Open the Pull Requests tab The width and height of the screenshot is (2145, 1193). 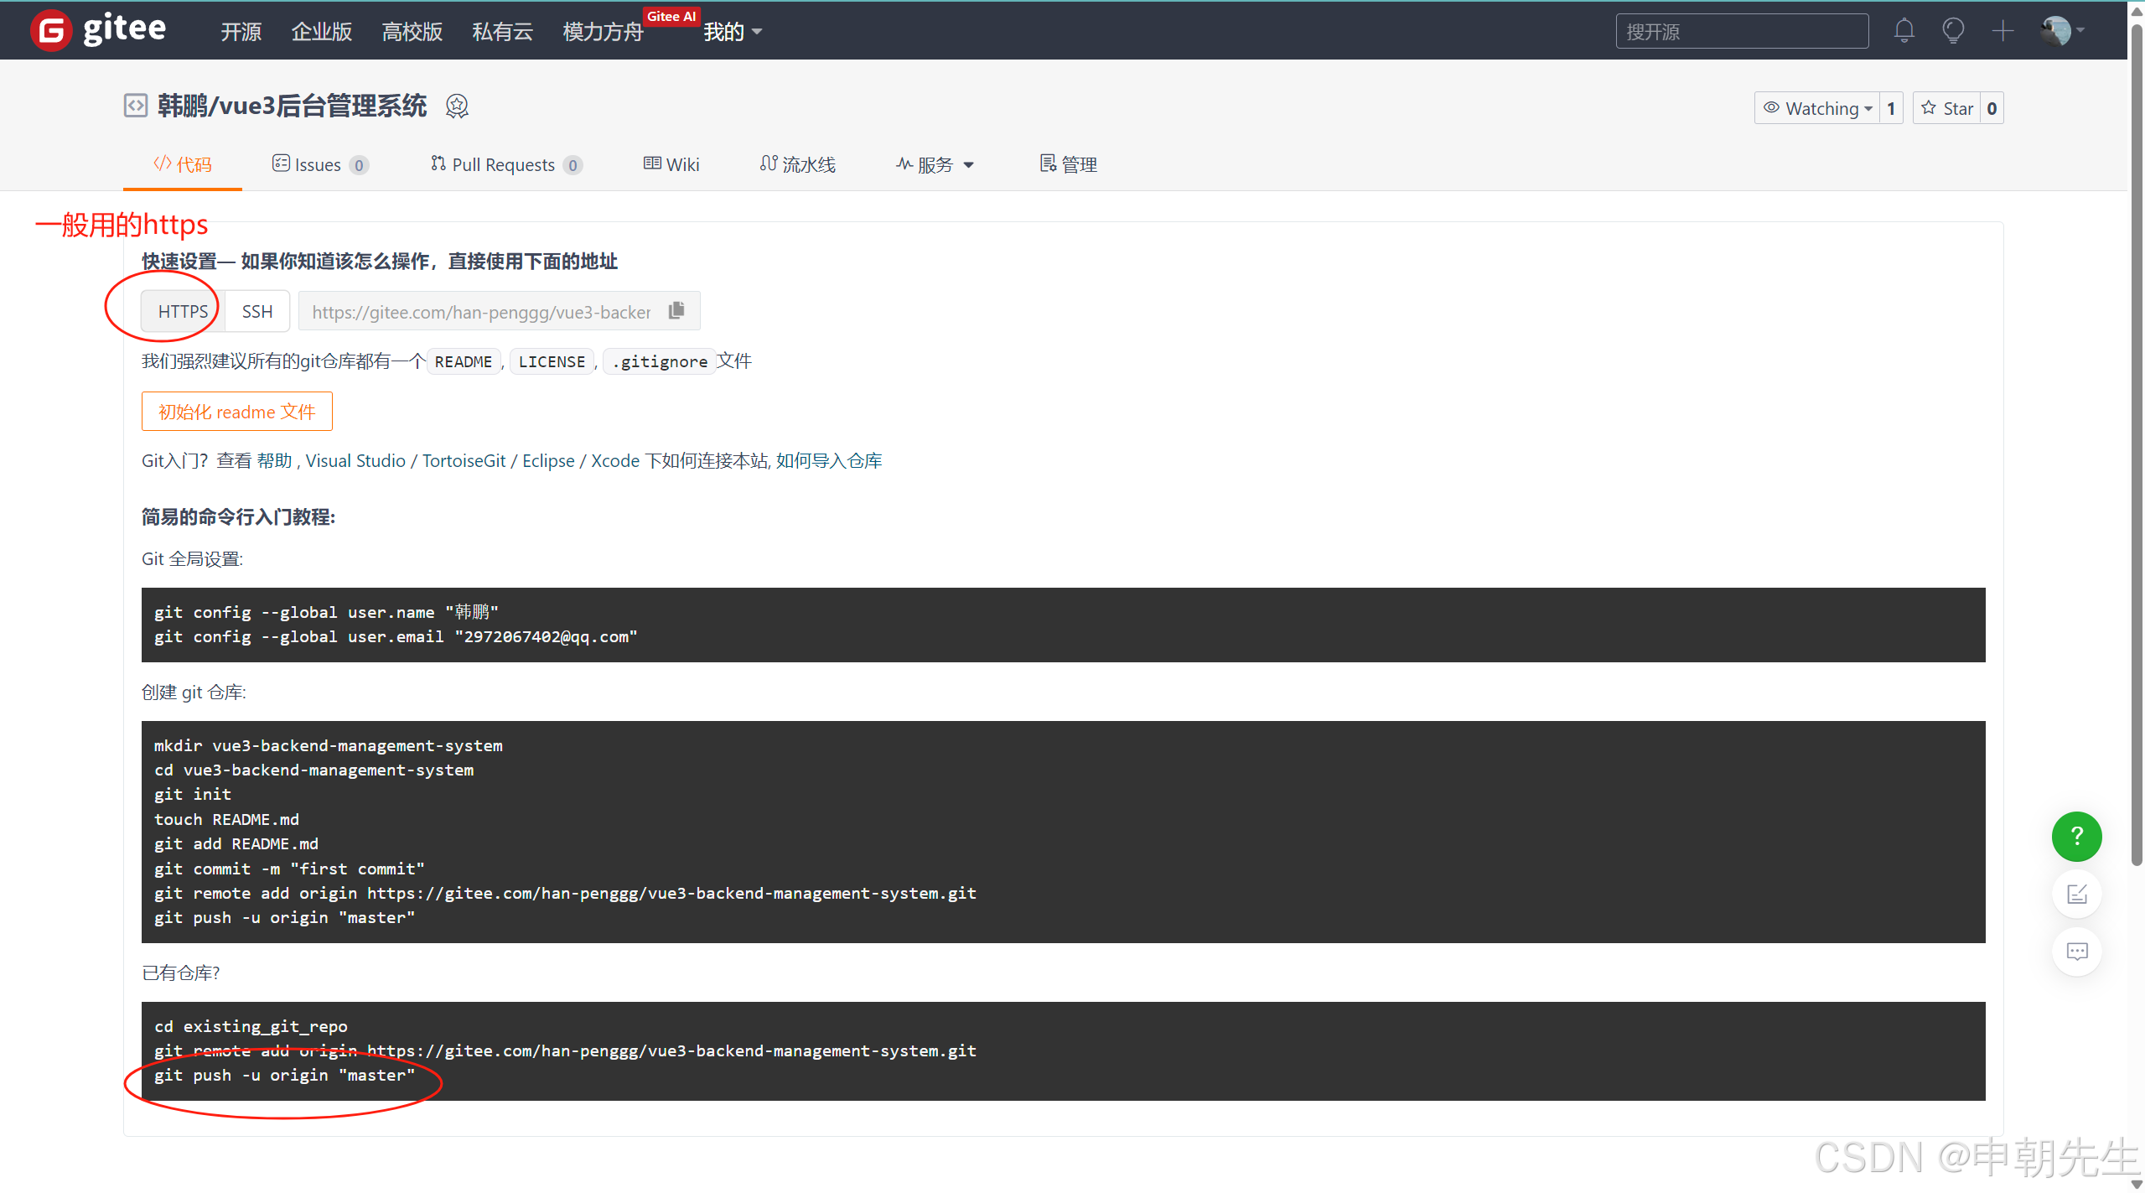[x=505, y=164]
